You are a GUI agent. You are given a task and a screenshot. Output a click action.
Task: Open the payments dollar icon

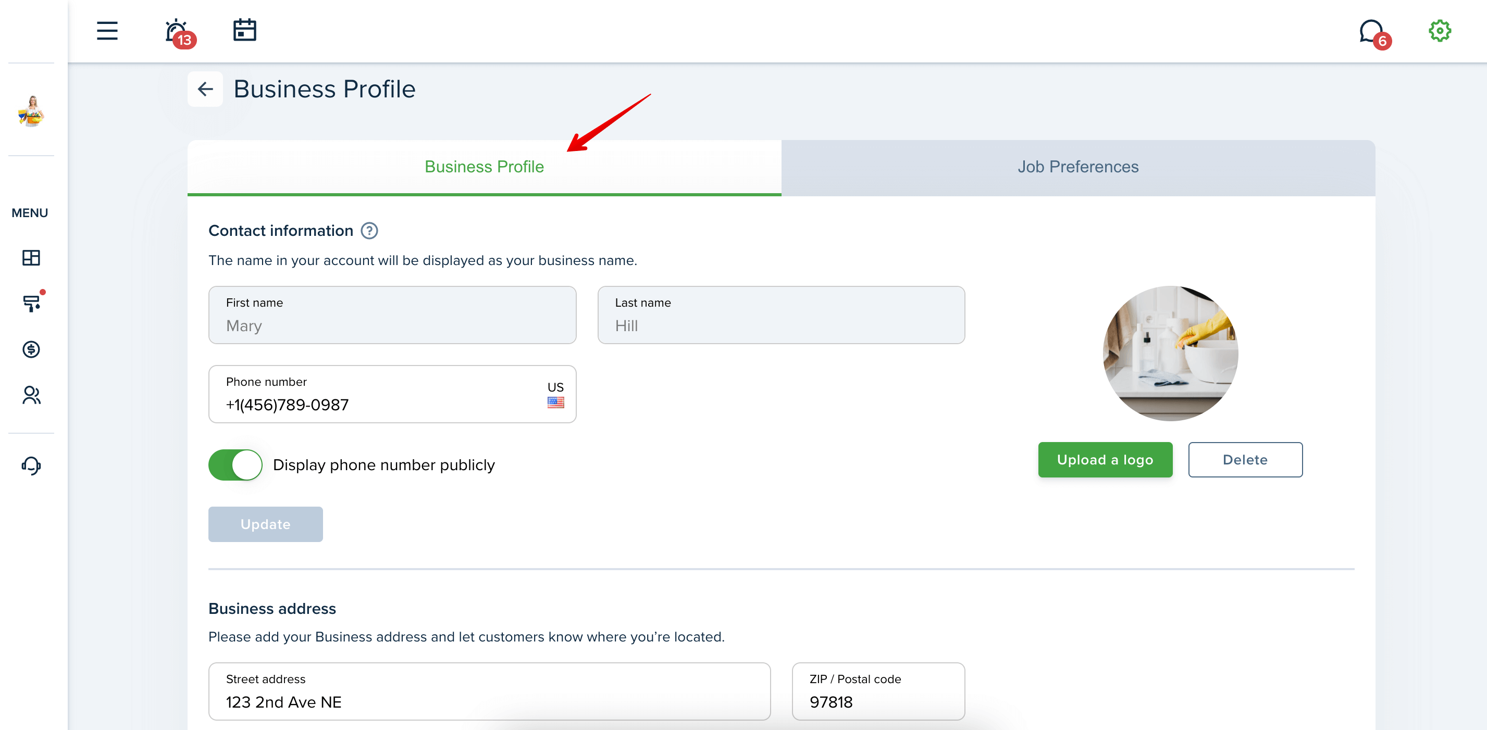pyautogui.click(x=31, y=349)
